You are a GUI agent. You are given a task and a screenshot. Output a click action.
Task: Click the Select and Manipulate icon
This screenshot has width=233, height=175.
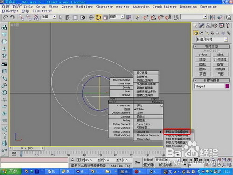[137, 17]
